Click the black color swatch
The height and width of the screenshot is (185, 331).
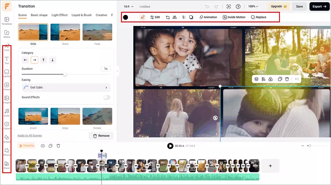tap(125, 17)
